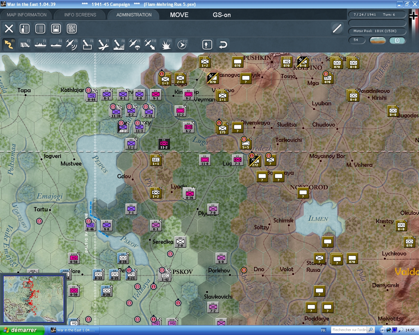Viewport: 419px width, 335px height.
Task: Click the Rechercher sur l'ordinateur search field
Action: (349, 330)
